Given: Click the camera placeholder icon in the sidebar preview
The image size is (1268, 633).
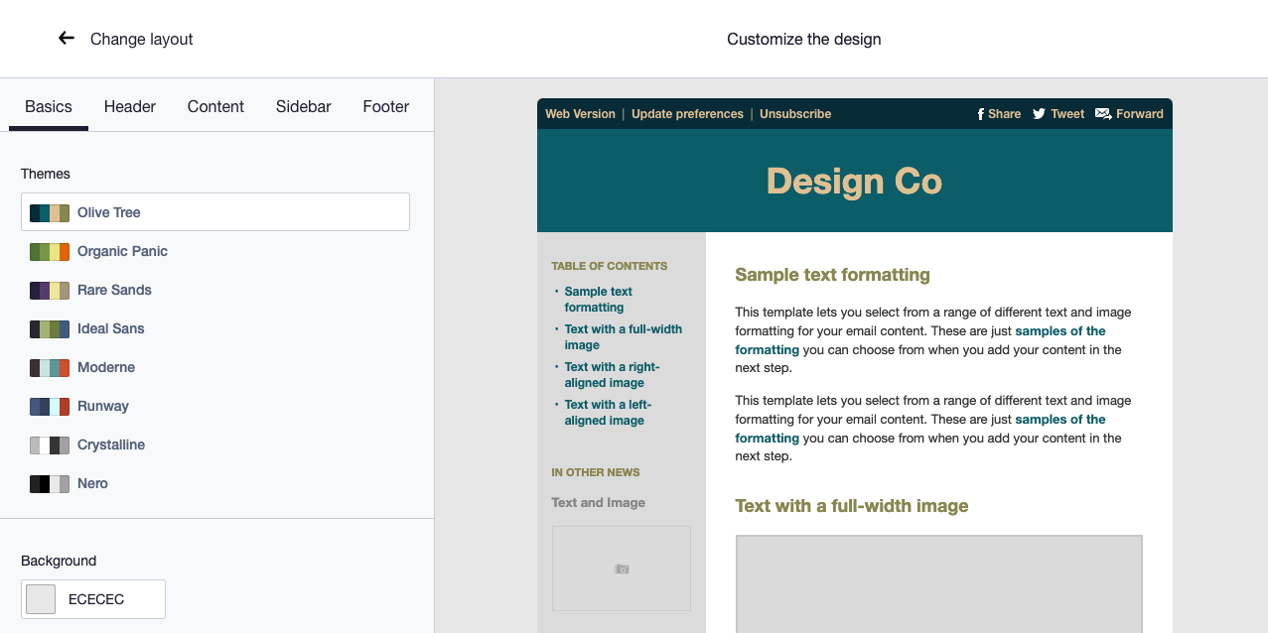Looking at the screenshot, I should [x=621, y=569].
